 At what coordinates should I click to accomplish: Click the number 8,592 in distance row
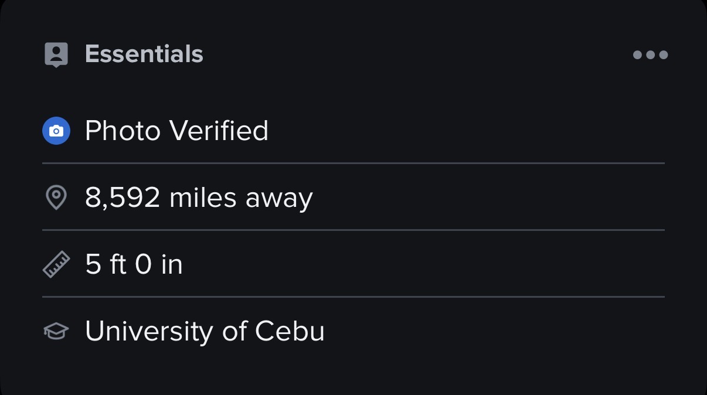pos(122,198)
